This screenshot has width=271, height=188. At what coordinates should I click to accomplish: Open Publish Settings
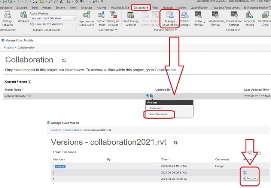click(x=185, y=19)
